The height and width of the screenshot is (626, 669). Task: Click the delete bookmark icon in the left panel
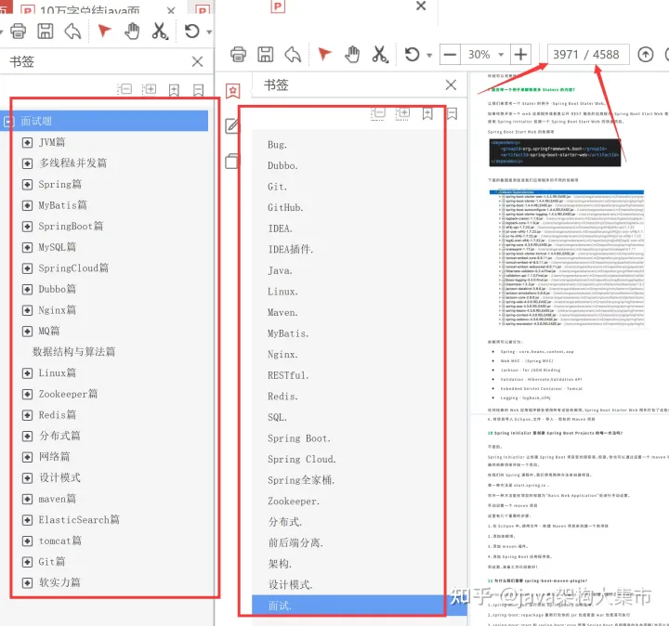tap(198, 90)
